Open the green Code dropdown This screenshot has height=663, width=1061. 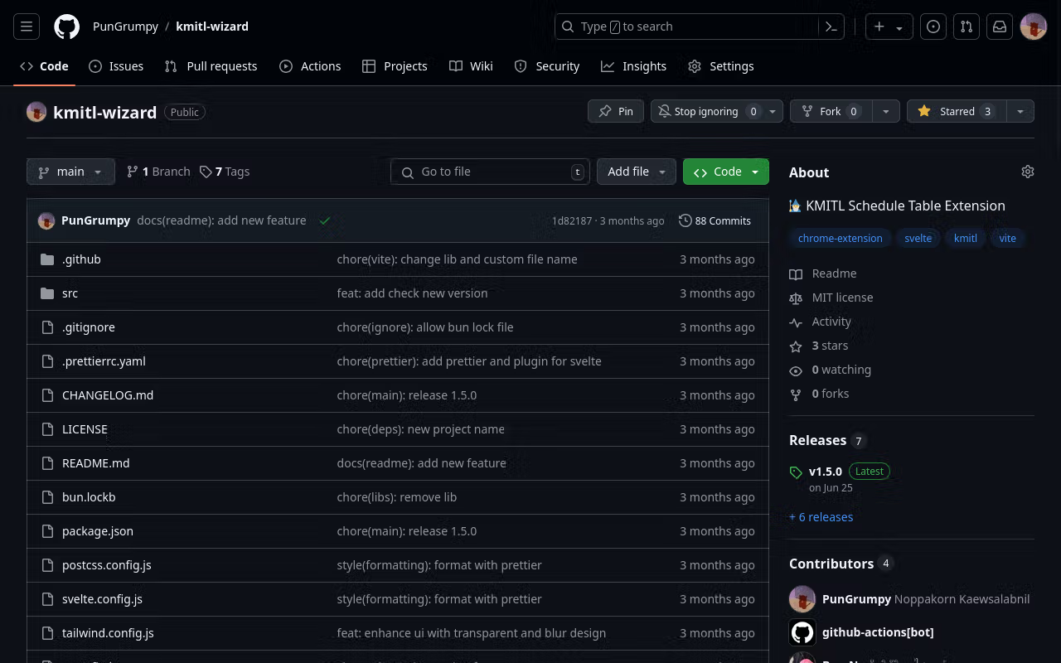coord(726,172)
